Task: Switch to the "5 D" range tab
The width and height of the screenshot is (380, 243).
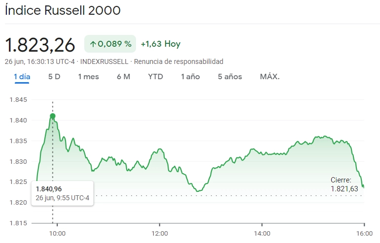Action: 54,77
